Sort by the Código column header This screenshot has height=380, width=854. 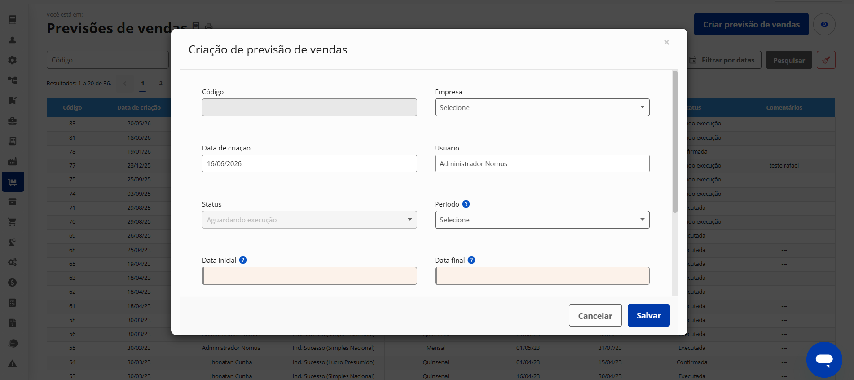point(72,108)
